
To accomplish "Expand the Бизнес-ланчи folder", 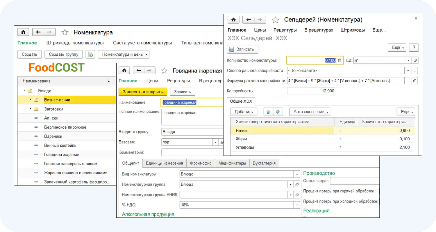I will click(x=30, y=100).
